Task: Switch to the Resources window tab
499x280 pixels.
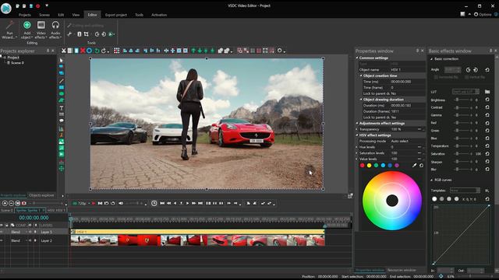Action: pyautogui.click(x=402, y=270)
